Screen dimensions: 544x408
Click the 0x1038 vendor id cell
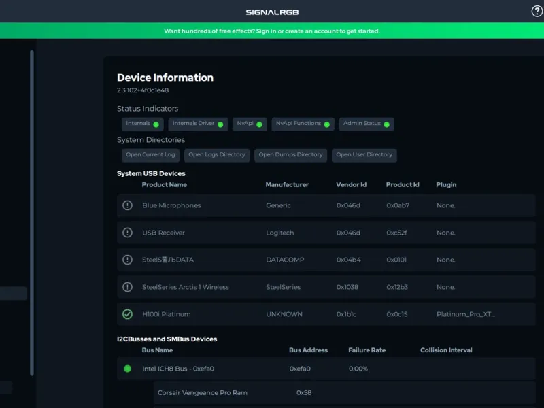tap(347, 287)
